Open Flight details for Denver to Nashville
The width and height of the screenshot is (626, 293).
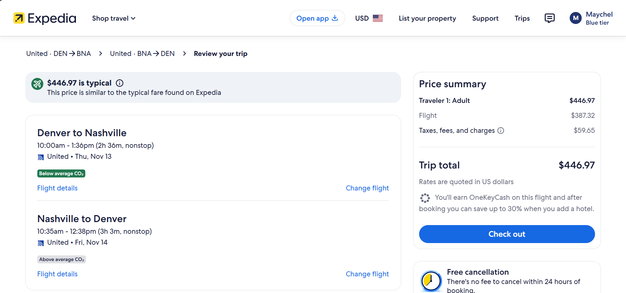(57, 188)
